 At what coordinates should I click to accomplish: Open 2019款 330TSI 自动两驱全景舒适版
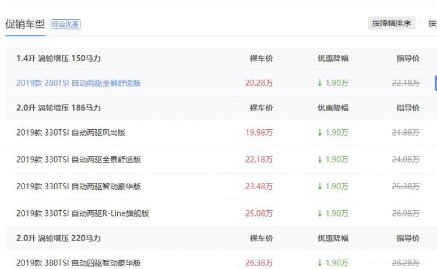(79, 160)
